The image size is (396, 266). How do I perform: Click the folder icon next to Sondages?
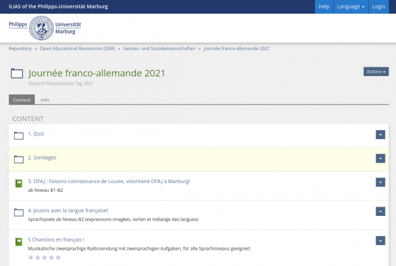pyautogui.click(x=19, y=159)
